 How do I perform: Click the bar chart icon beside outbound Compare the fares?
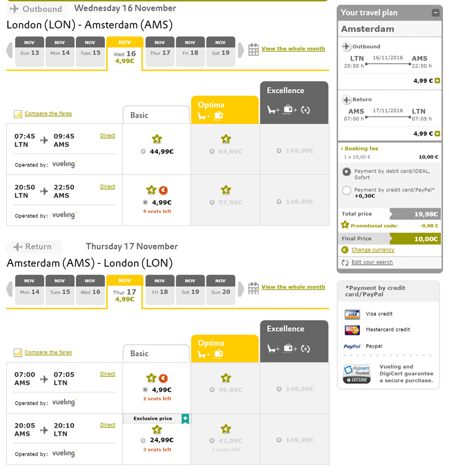click(18, 114)
